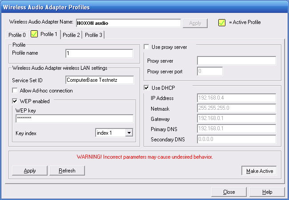Image resolution: width=289 pixels, height=200 pixels.
Task: Toggle the Use DHCP checkbox
Action: pos(146,88)
